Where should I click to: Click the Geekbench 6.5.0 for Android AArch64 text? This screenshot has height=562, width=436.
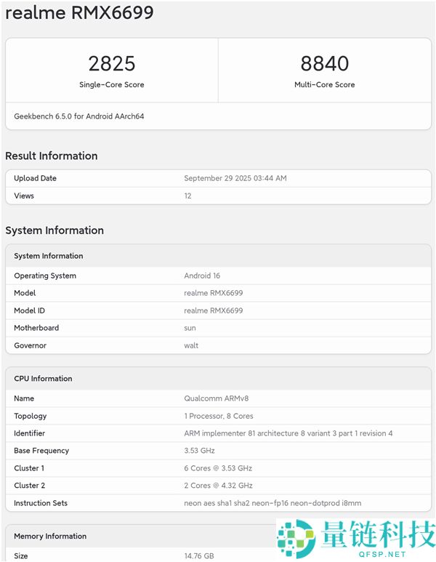(79, 116)
